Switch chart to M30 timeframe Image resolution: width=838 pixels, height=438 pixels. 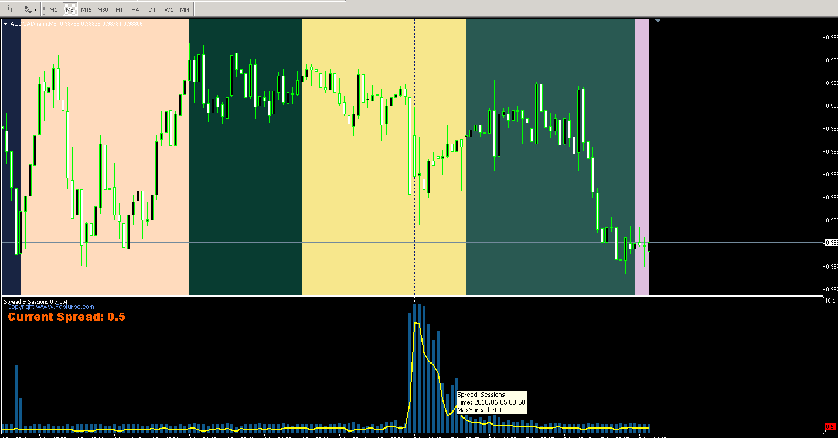pos(103,9)
